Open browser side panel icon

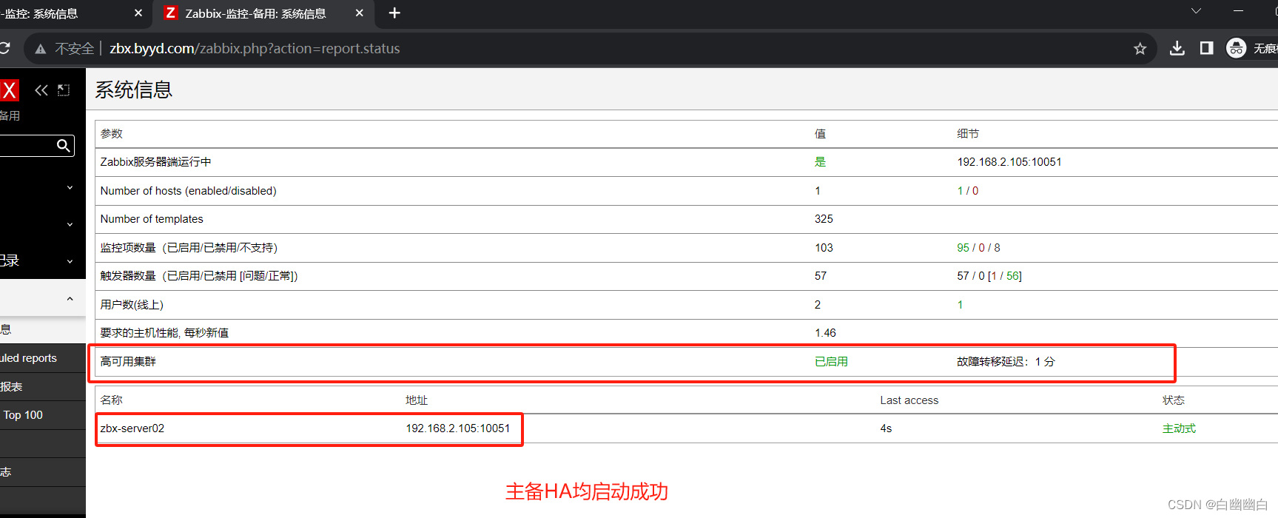[1206, 48]
